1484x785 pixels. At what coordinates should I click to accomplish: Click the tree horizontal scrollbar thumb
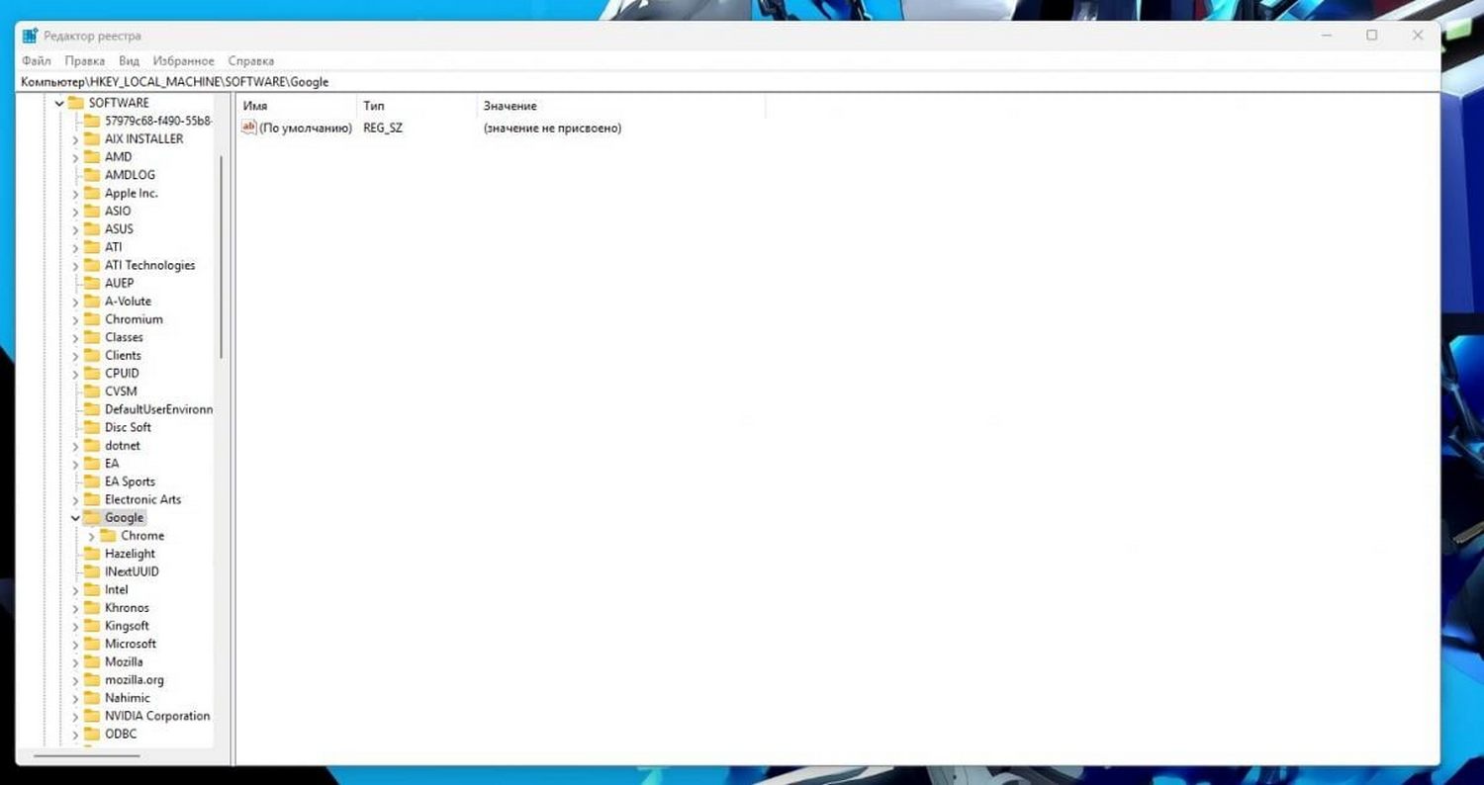[x=86, y=757]
